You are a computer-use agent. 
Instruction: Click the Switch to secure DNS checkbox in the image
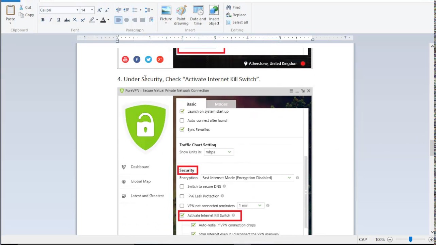tap(182, 186)
